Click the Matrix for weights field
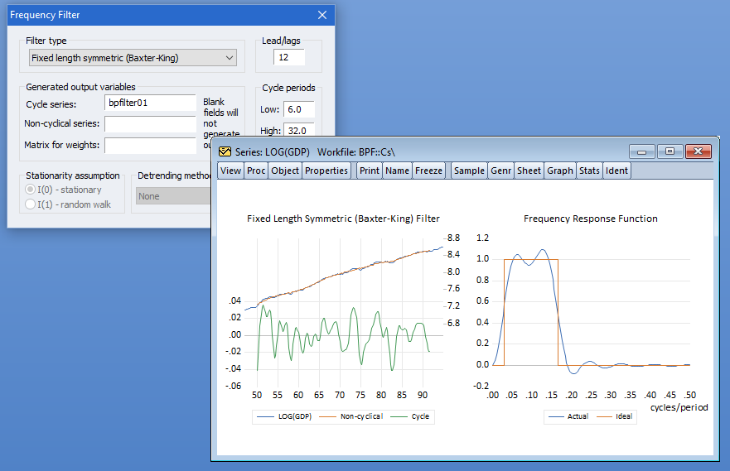The width and height of the screenshot is (730, 471). pyautogui.click(x=150, y=146)
